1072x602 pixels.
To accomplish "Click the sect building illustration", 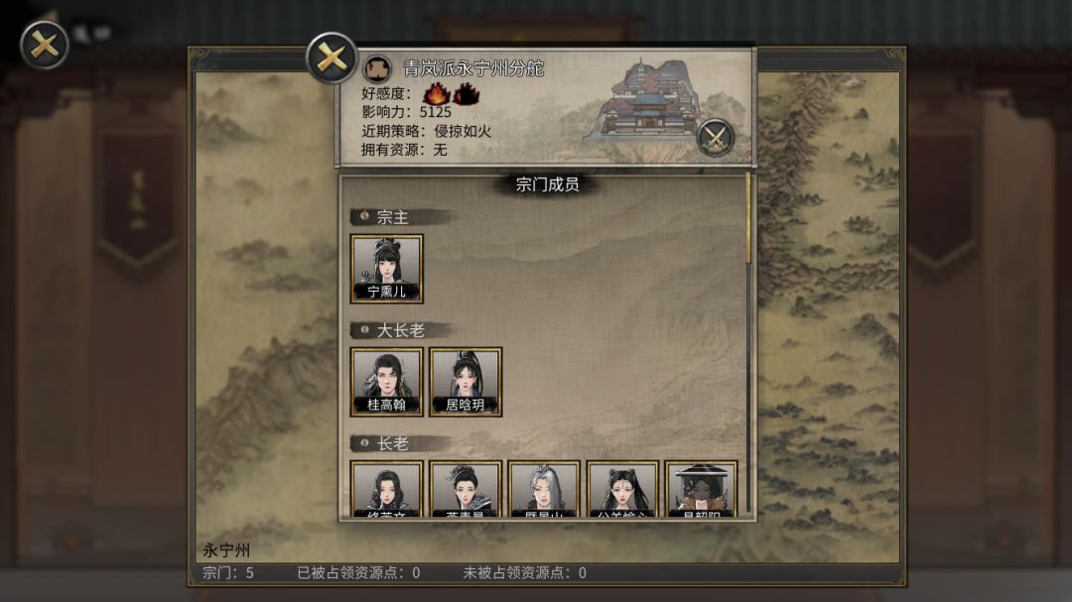I will point(647,99).
